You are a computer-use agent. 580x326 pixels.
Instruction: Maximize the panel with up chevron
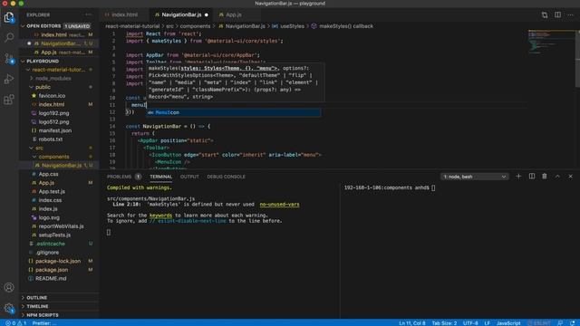(x=557, y=177)
